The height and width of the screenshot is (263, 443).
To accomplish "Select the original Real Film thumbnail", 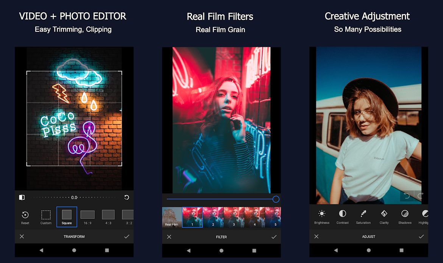I will click(x=172, y=218).
